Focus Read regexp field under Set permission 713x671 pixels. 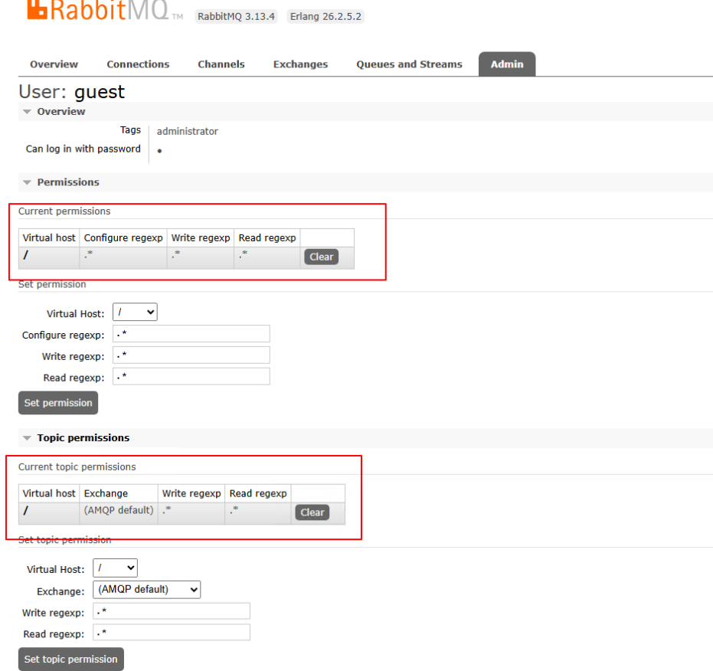191,376
